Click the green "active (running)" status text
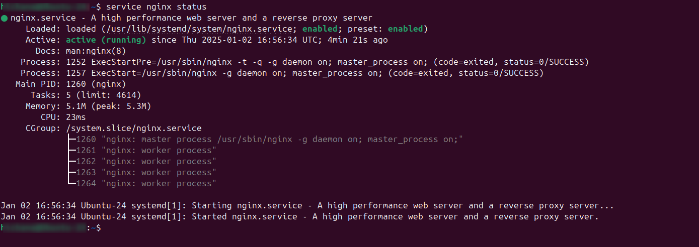 click(x=106, y=40)
